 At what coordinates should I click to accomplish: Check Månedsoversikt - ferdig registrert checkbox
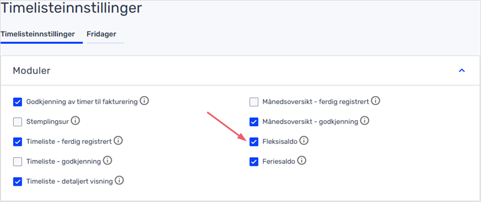[x=253, y=102]
